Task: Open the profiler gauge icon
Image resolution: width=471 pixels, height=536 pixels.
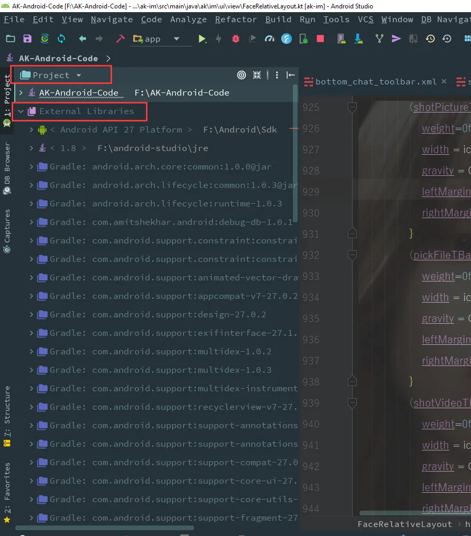Action: (270, 39)
